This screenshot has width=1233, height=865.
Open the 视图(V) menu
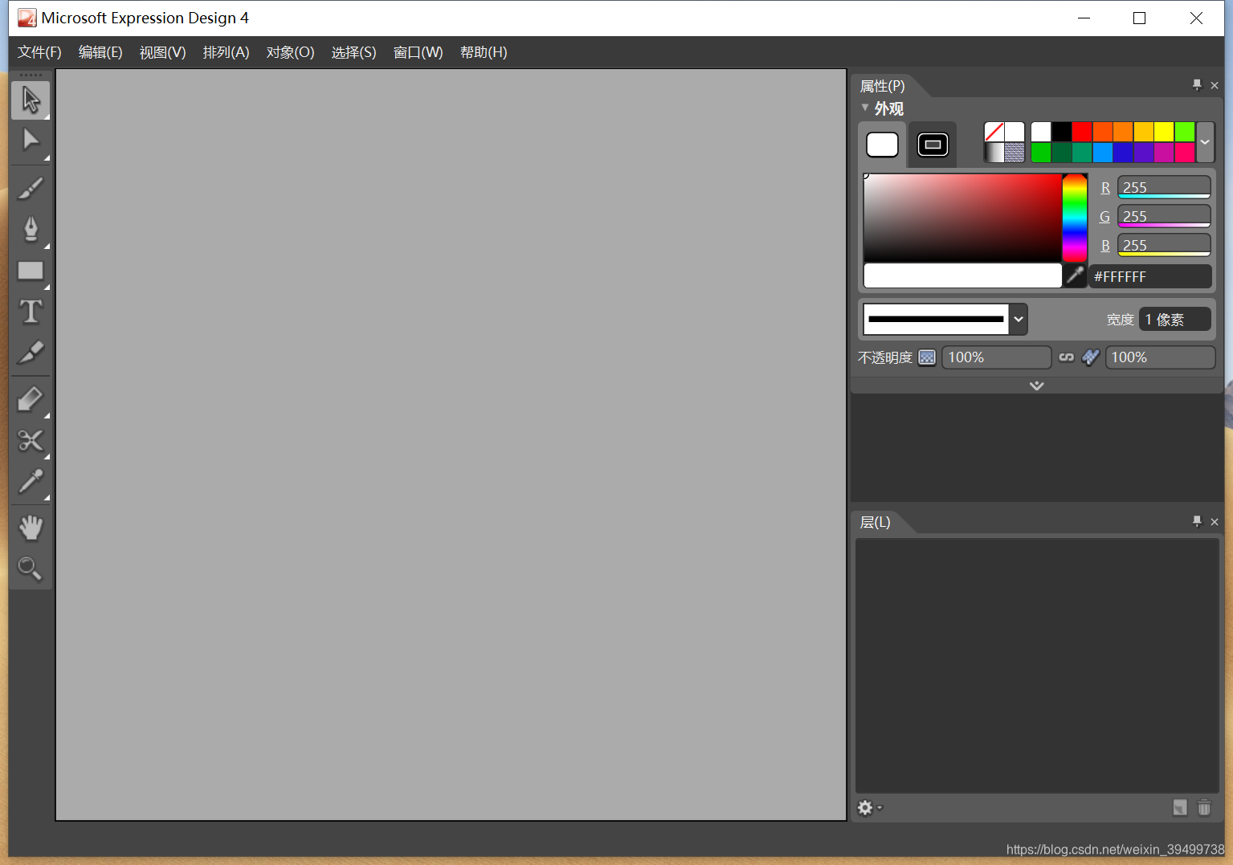(x=162, y=52)
